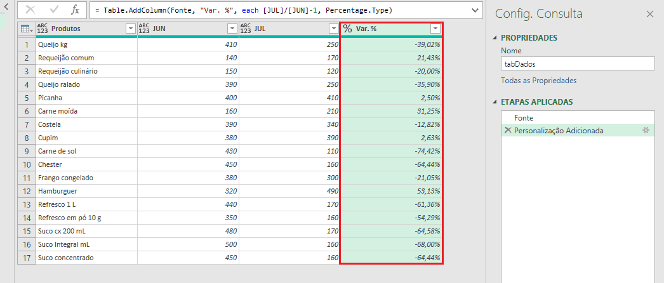664x283 pixels.
Task: Select the JUL column header
Action: click(x=290, y=29)
